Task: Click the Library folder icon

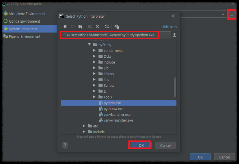Action: [x=100, y=74]
